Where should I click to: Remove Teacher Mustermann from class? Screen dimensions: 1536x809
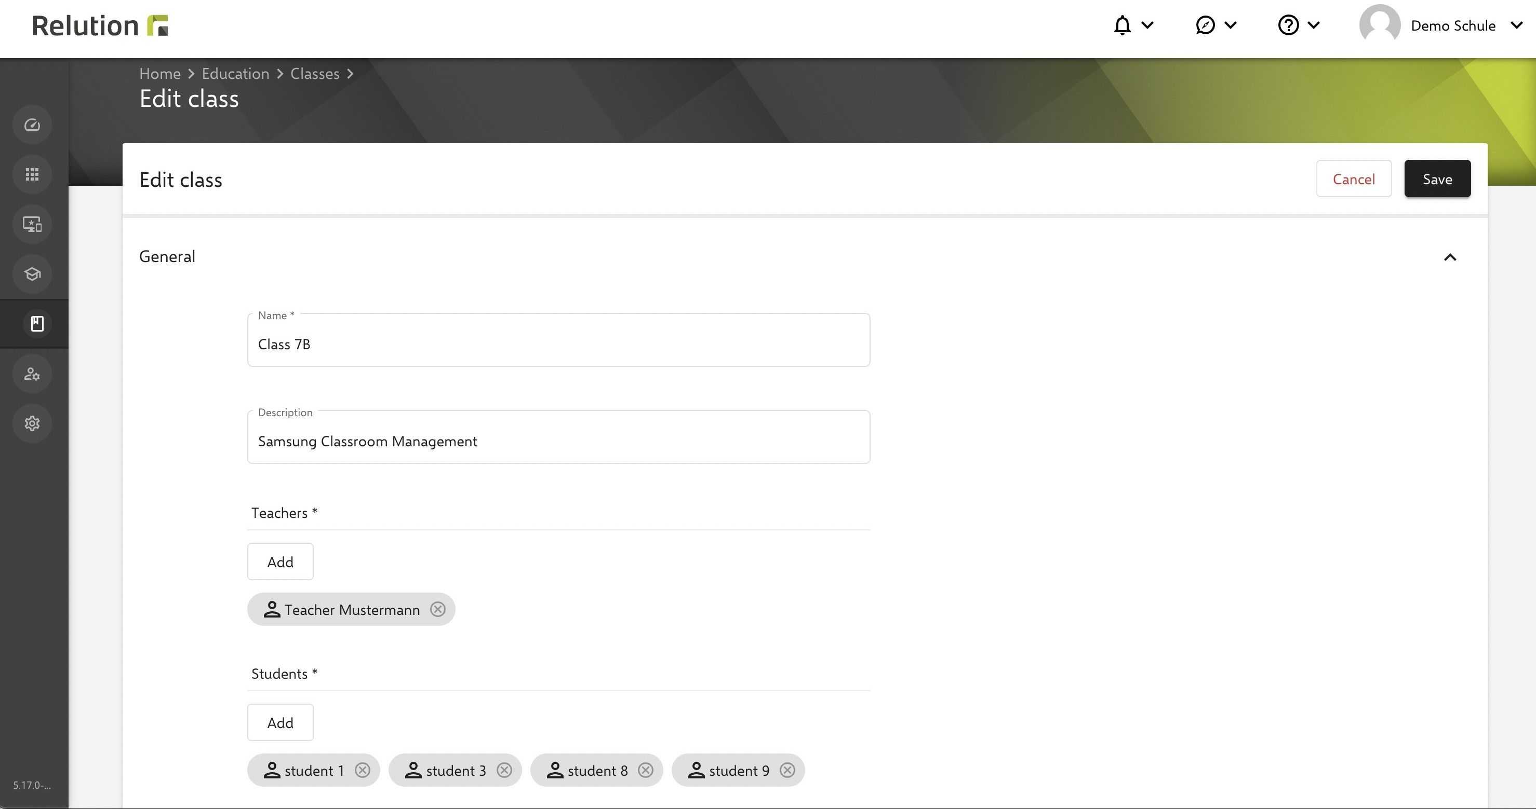point(438,609)
